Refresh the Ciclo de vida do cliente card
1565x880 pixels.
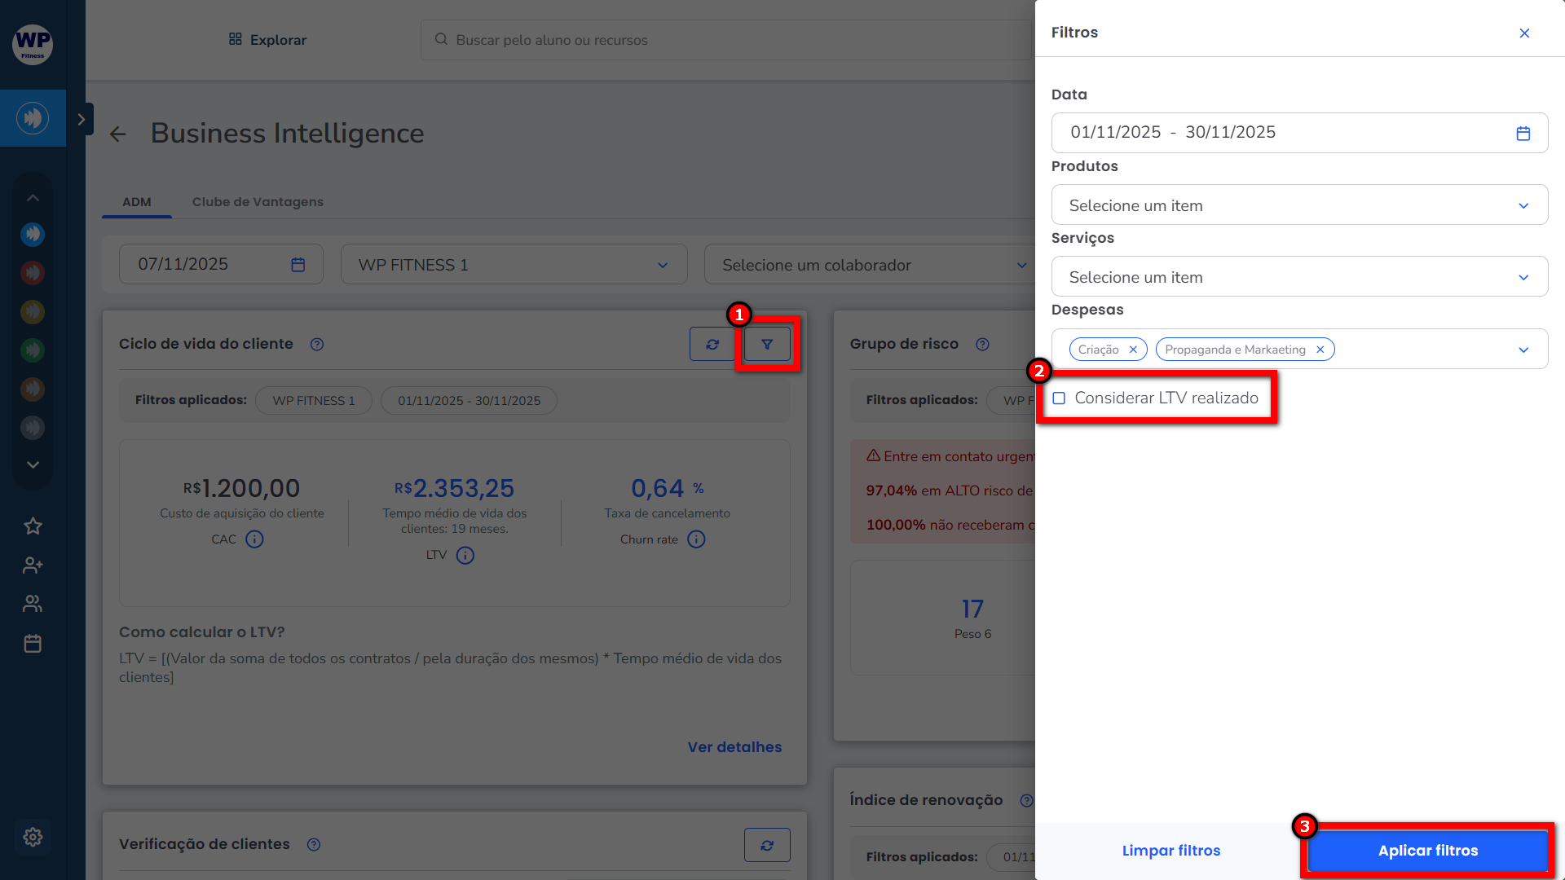[712, 345]
